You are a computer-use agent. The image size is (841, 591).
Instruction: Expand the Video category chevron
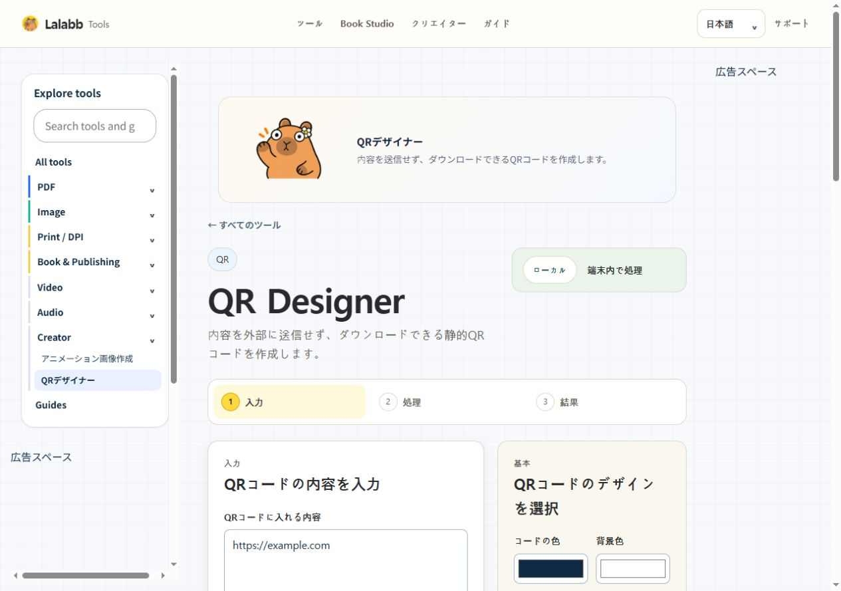pos(152,291)
